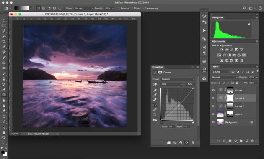The width and height of the screenshot is (264, 159).
Task: Open the Layers panel menu
Action: pos(257,66)
